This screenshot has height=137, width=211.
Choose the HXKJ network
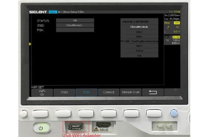(x=139, y=37)
